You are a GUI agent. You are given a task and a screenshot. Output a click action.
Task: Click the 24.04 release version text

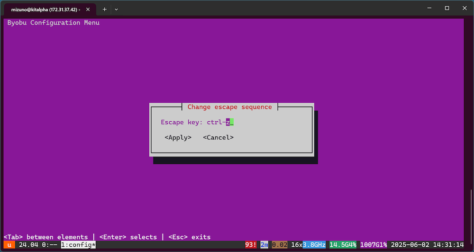click(x=28, y=245)
